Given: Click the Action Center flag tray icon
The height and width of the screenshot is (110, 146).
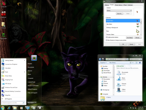Looking at the screenshot, I should (131, 108).
